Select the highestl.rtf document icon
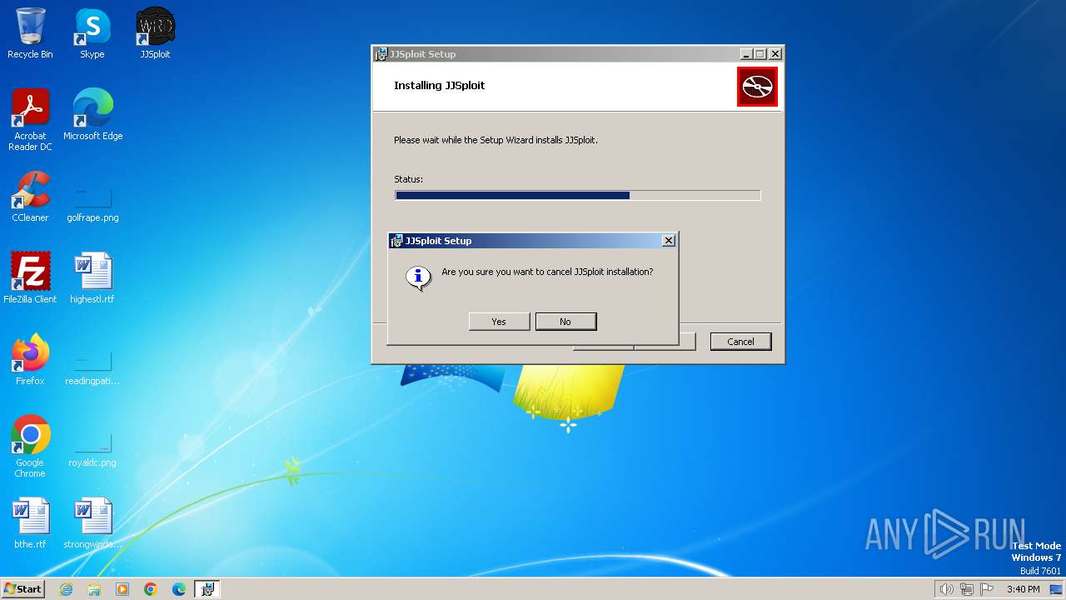Image resolution: width=1066 pixels, height=600 pixels. click(92, 278)
